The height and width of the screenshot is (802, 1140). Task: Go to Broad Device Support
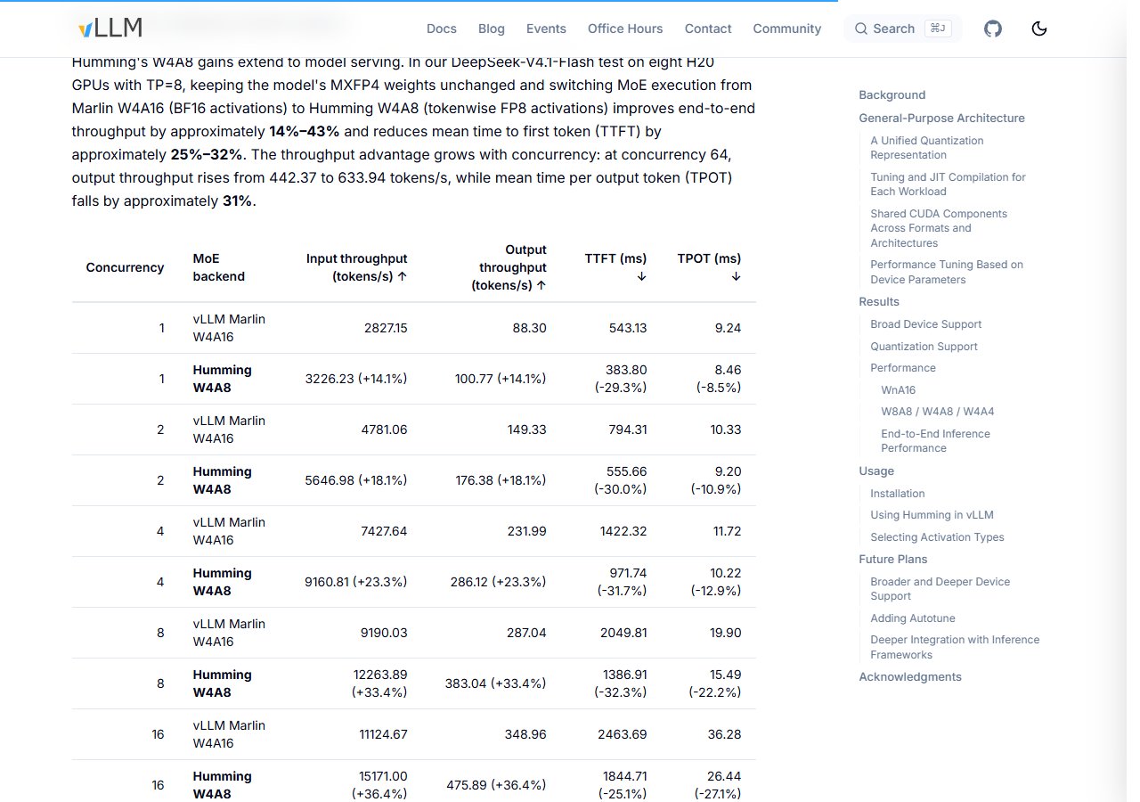[x=926, y=324]
